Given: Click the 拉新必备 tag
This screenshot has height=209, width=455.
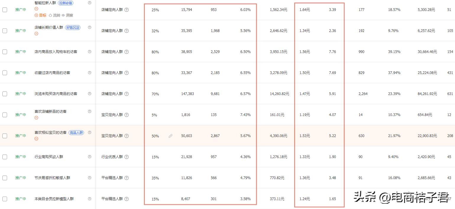Looking at the screenshot, I should click(x=65, y=3).
